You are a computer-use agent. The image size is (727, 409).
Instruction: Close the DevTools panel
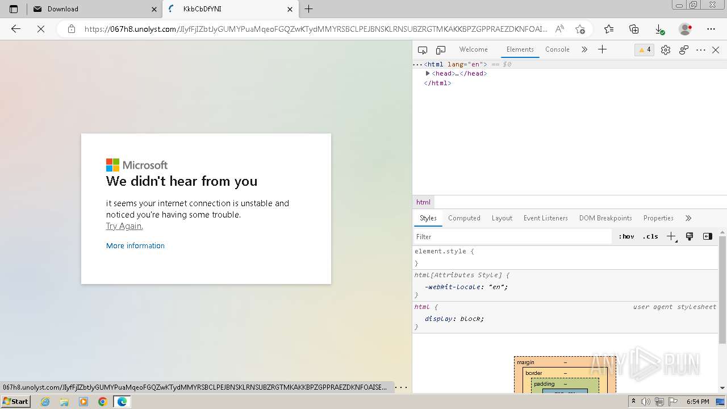[x=716, y=50]
